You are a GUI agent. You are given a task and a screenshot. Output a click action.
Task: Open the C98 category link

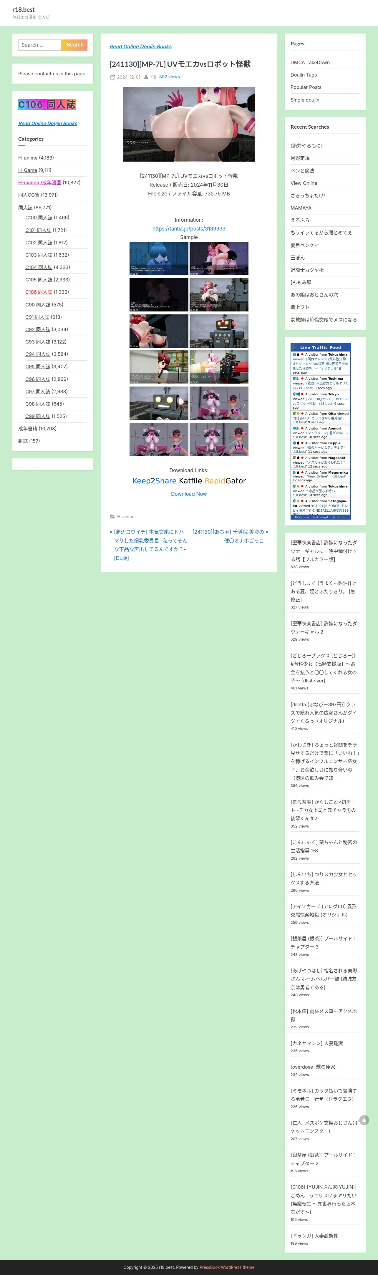coord(38,404)
